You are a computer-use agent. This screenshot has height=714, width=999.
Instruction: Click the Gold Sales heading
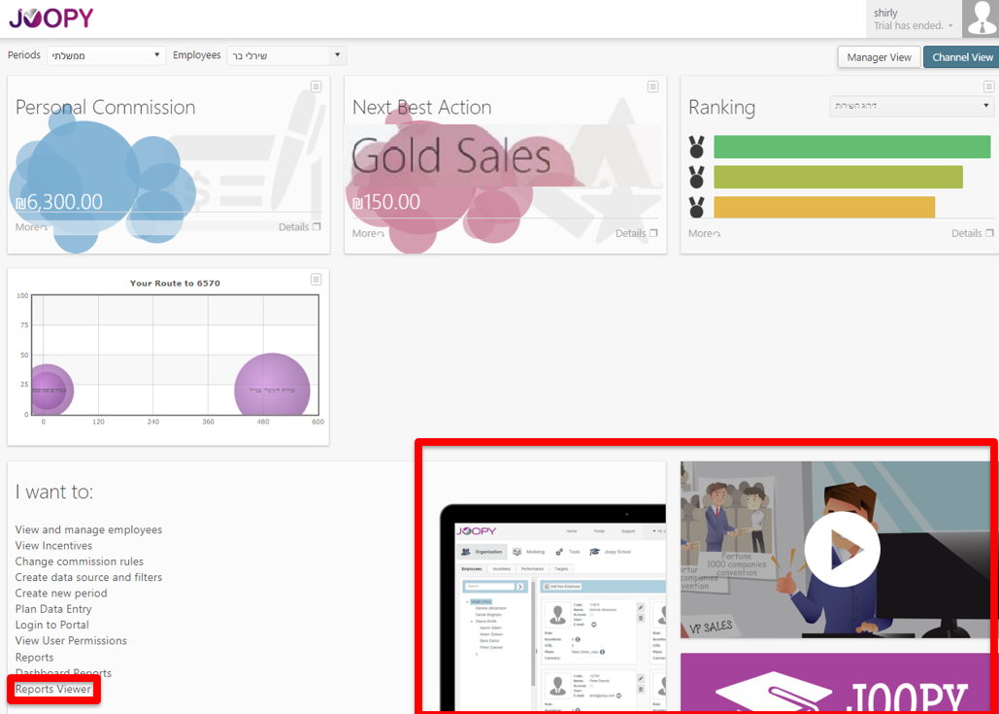(451, 156)
